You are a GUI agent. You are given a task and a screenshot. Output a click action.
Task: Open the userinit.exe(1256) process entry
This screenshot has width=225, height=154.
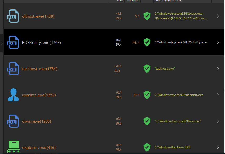pyautogui.click(x=39, y=95)
